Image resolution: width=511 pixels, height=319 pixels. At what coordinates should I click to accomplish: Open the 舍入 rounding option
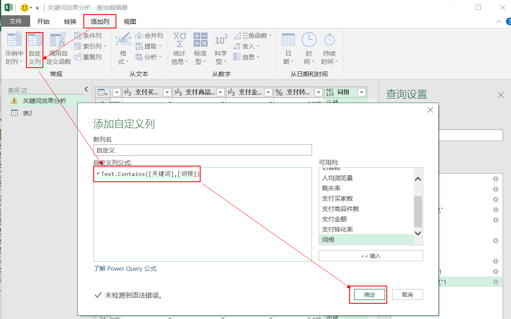click(246, 47)
